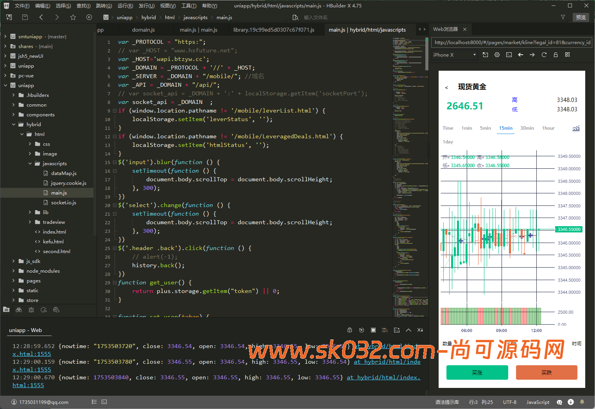595x409 pixels.
Task: Refresh the built-in web browser page
Action: [544, 55]
